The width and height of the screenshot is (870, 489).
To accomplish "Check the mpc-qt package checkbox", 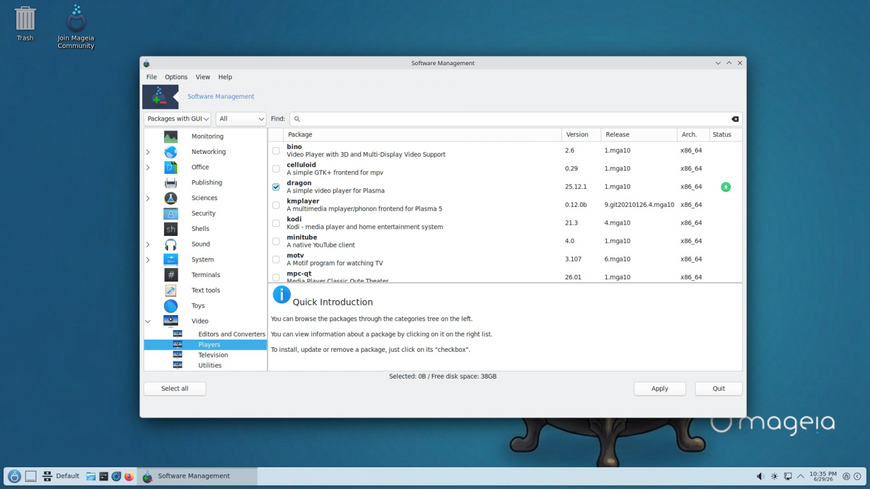I will click(276, 277).
